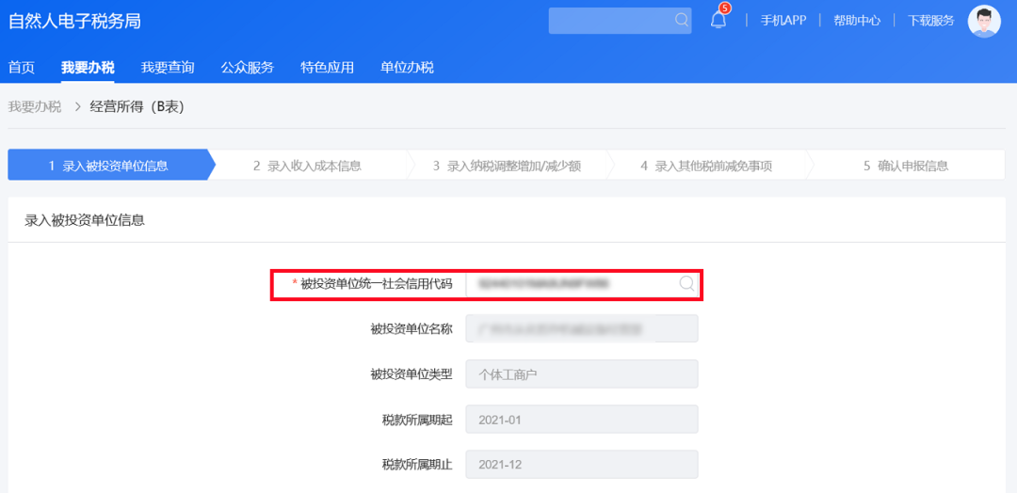
Task: Select the 我要办税 menu tab
Action: [88, 68]
